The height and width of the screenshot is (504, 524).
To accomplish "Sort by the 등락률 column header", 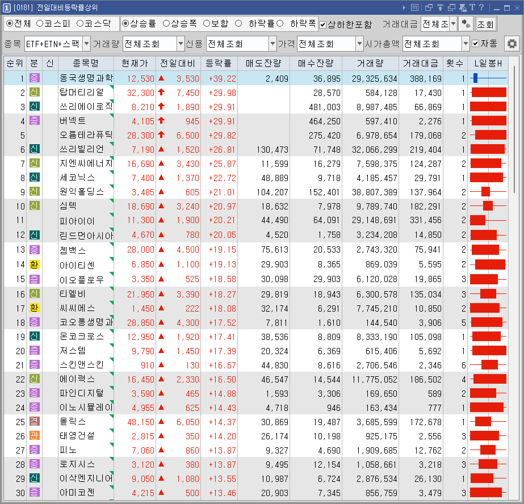I will coord(219,63).
